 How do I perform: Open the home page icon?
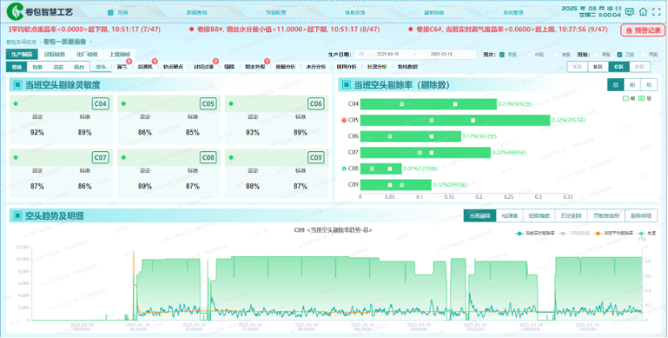point(643,11)
